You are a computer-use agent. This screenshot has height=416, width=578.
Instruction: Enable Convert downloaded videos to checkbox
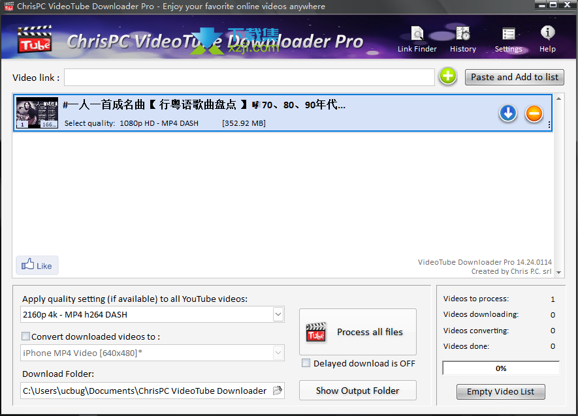click(26, 336)
